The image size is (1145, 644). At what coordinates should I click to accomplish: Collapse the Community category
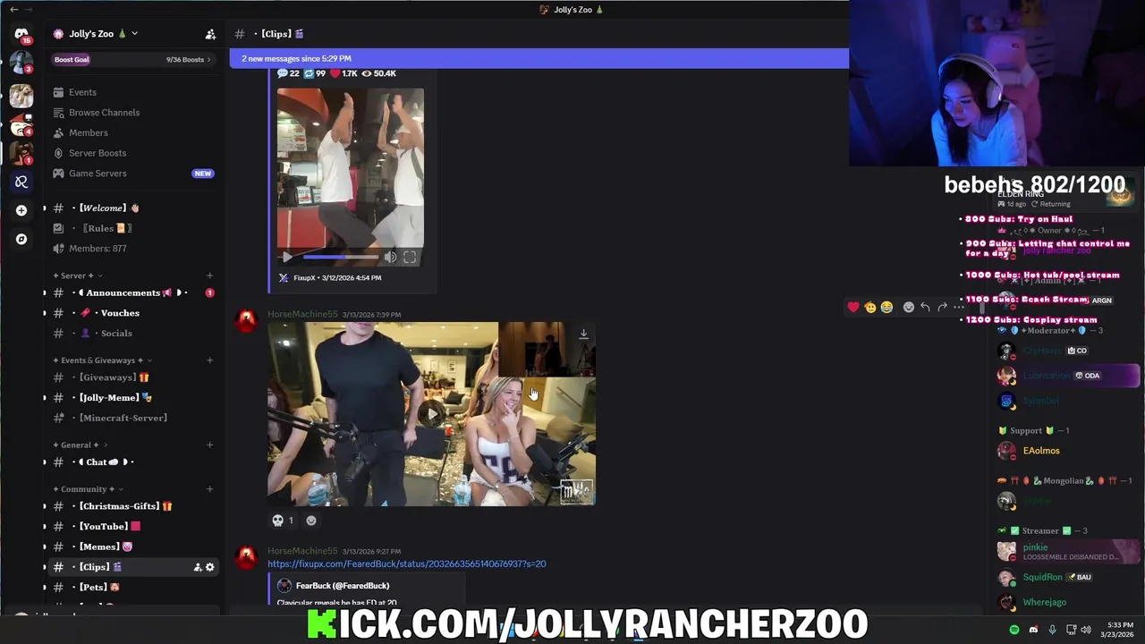point(88,489)
